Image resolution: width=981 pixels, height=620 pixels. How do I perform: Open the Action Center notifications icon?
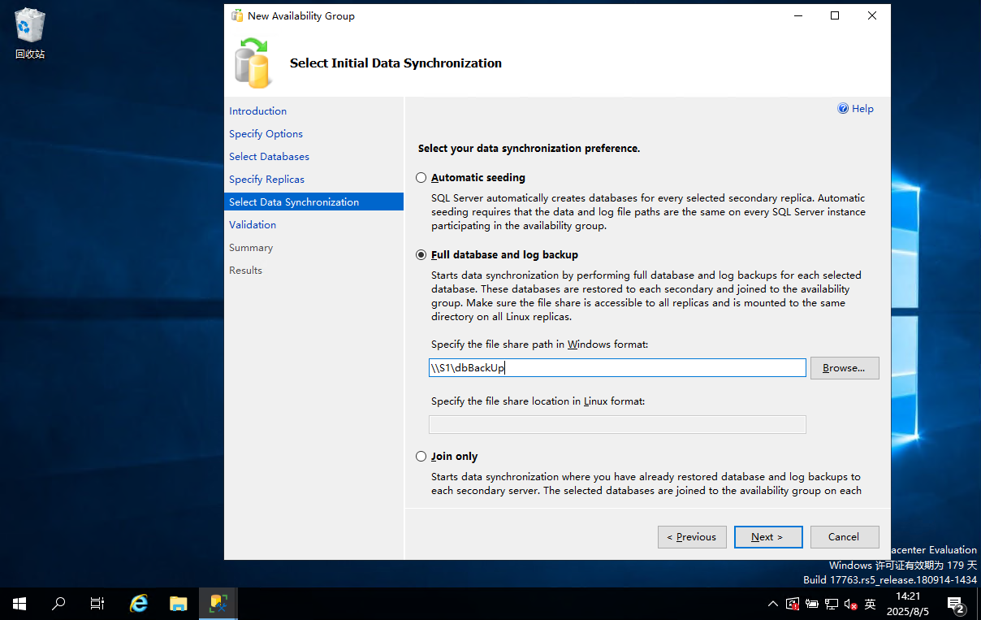pos(957,604)
